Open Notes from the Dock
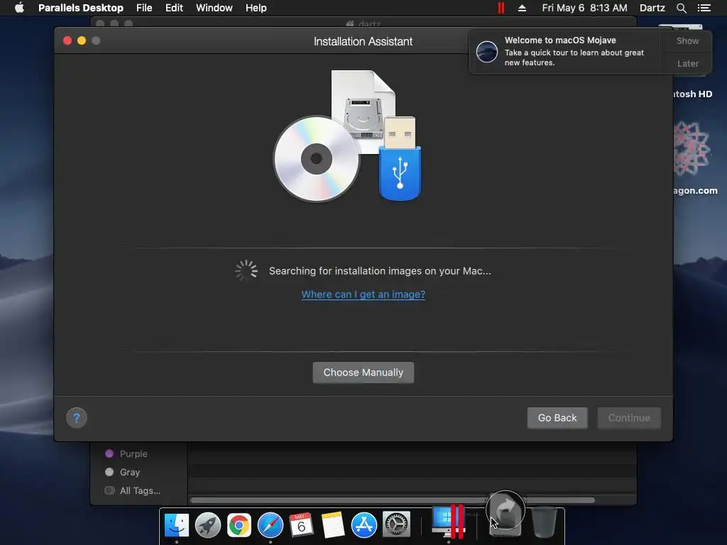Image resolution: width=727 pixels, height=545 pixels. [x=333, y=525]
